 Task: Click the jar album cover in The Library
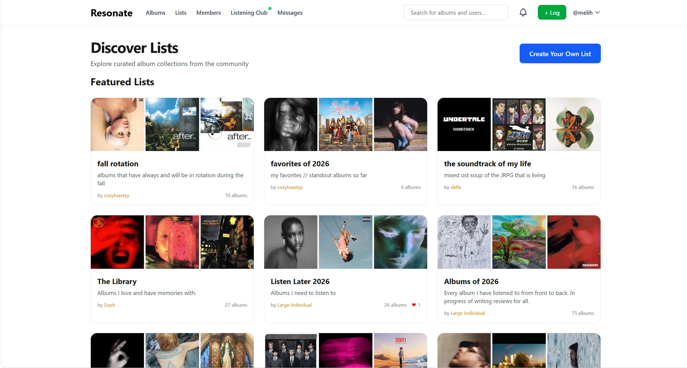pyautogui.click(x=172, y=242)
